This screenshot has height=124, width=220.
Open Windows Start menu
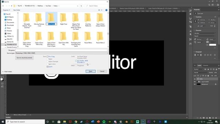3,122
